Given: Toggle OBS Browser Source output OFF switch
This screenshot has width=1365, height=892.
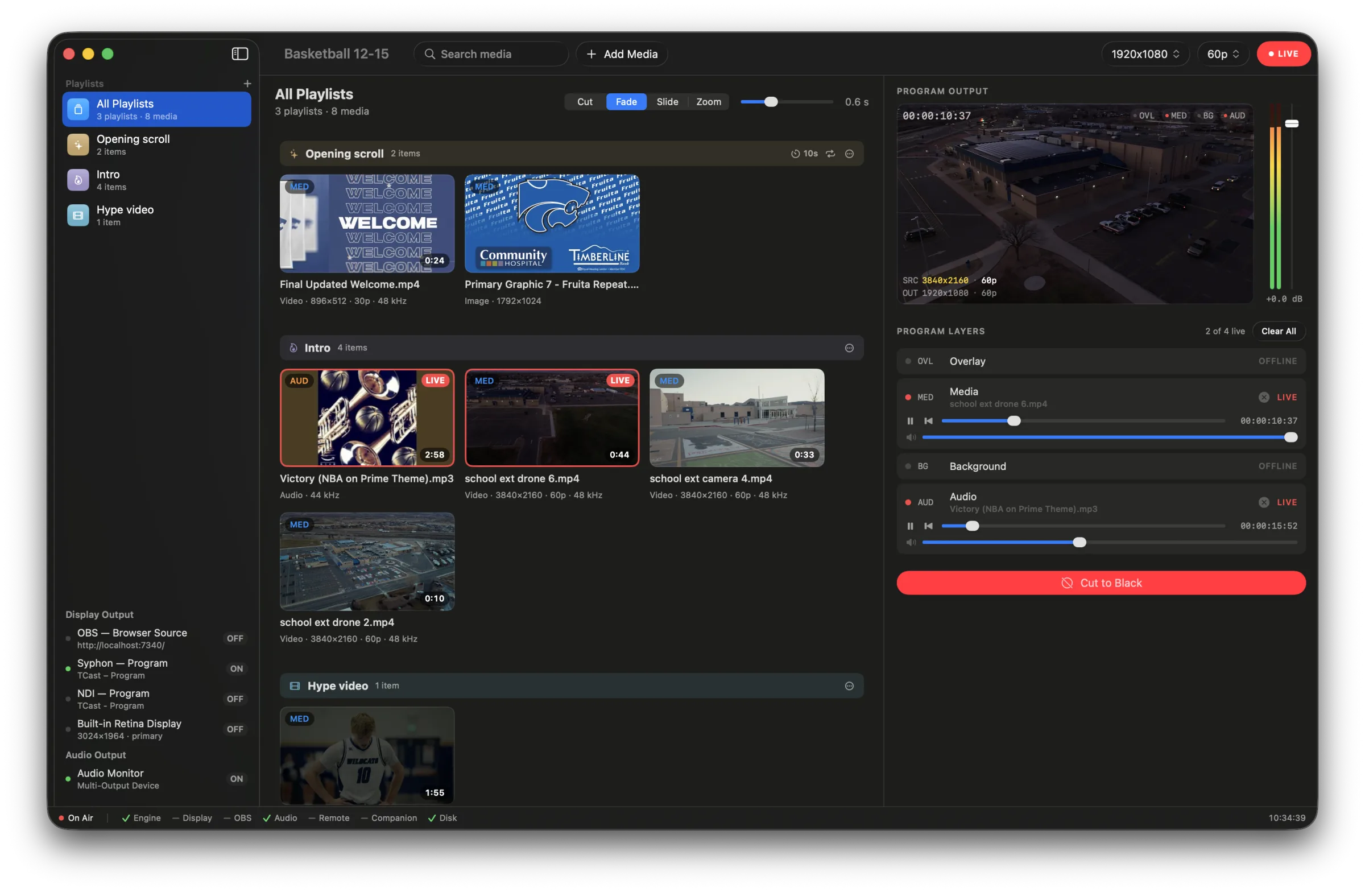Looking at the screenshot, I should coord(235,638).
